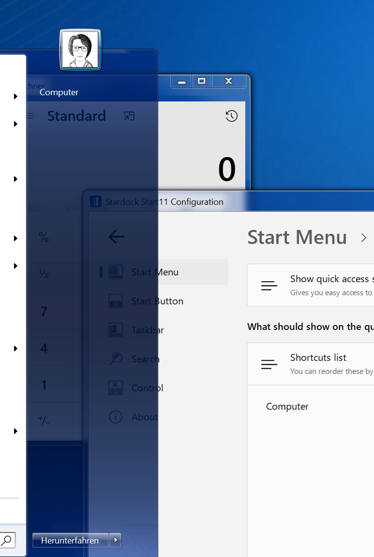This screenshot has height=557, width=374.
Task: Click Calculator's keep on top icon
Action: [x=129, y=116]
